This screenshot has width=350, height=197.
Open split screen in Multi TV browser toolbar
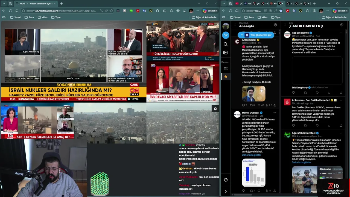[165, 11]
